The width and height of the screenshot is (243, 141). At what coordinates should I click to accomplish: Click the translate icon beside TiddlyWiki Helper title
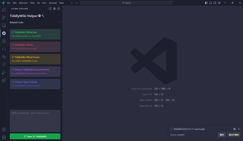pyautogui.click(x=43, y=16)
